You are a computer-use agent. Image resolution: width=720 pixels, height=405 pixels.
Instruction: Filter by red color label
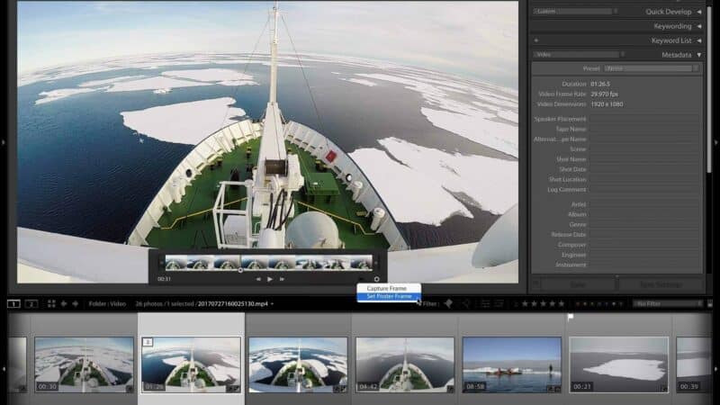pyautogui.click(x=578, y=303)
